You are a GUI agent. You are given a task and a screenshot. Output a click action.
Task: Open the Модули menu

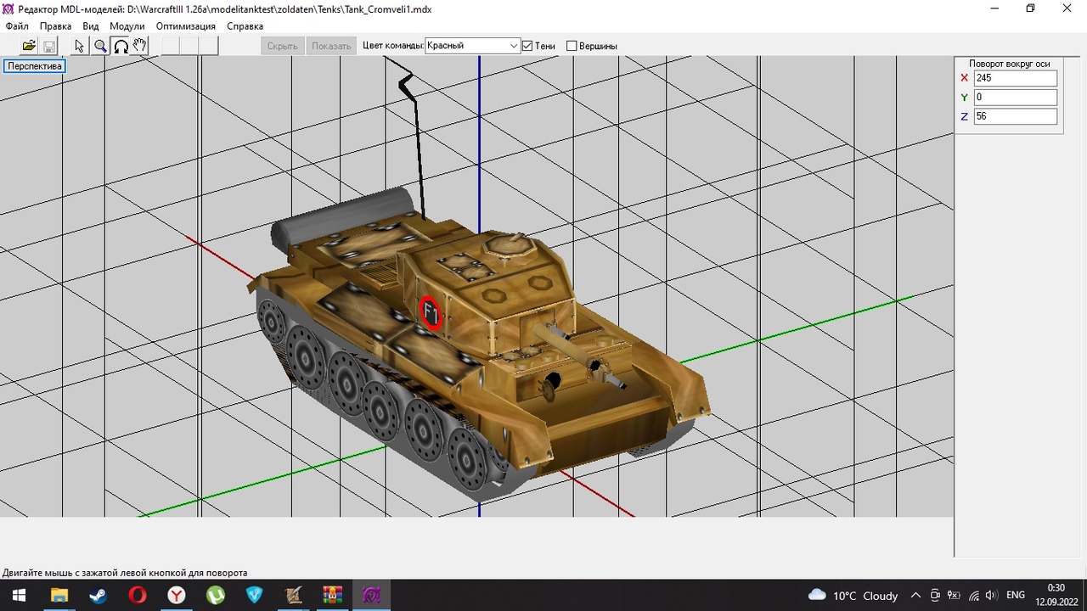coord(127,26)
